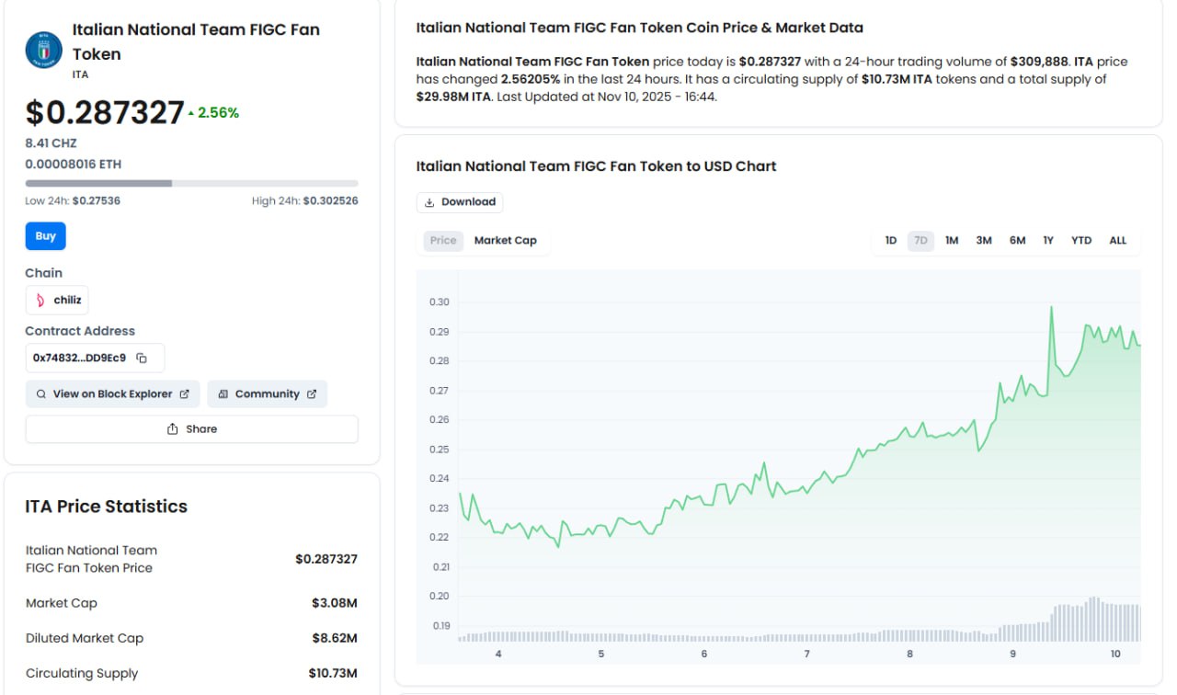Display the ALL time chart range
The height and width of the screenshot is (695, 1177).
[1117, 241]
